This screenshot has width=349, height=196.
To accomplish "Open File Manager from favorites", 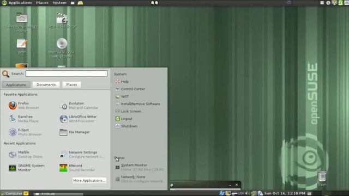I will tap(75, 132).
